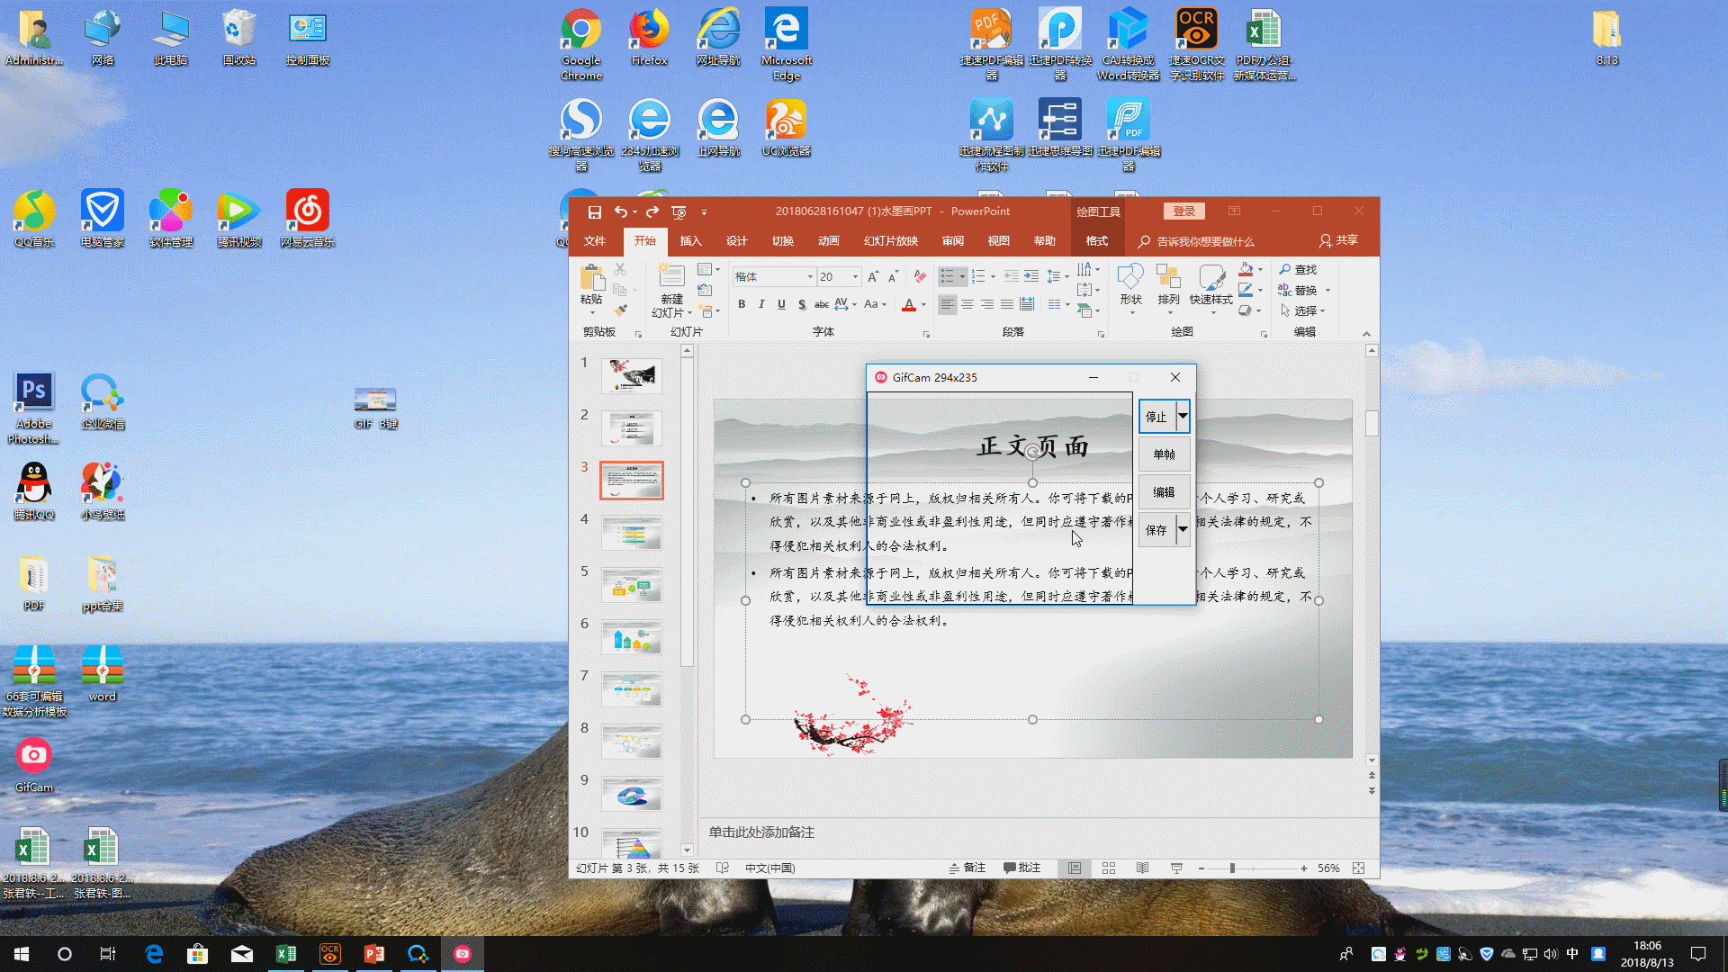1728x972 pixels.
Task: Increase font size with the large A icon
Action: click(872, 276)
